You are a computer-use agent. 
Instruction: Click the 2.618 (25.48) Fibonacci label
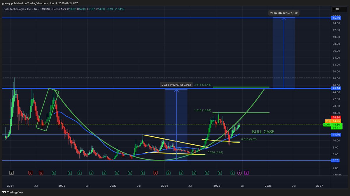[x=203, y=84]
